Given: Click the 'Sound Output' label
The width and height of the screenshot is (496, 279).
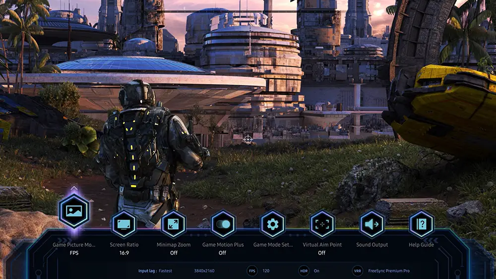Looking at the screenshot, I should [372, 245].
